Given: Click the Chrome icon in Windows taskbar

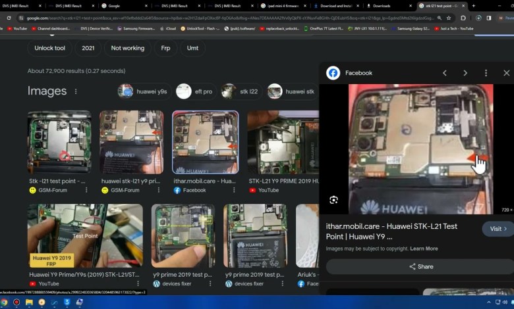Looking at the screenshot, I should (5, 302).
